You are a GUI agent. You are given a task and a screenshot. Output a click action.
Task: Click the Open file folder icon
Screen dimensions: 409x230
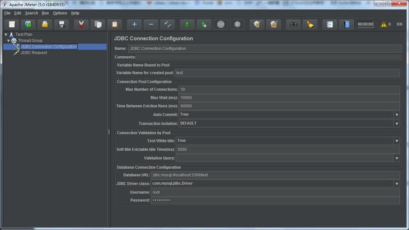point(45,24)
